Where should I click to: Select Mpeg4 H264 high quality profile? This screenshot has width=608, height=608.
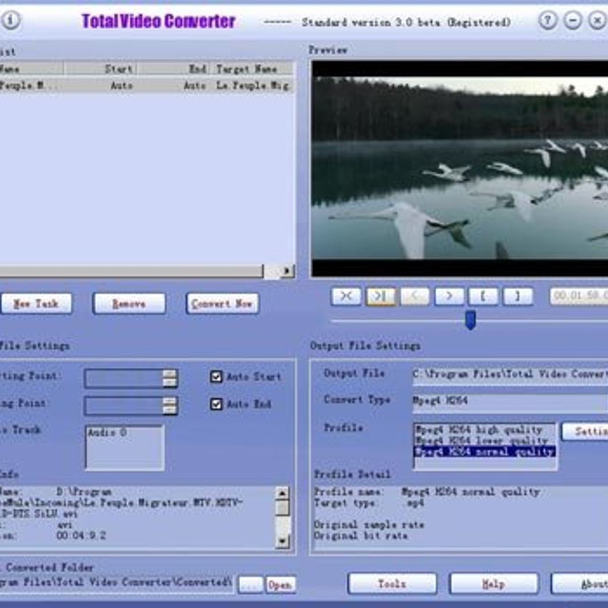coord(479,430)
